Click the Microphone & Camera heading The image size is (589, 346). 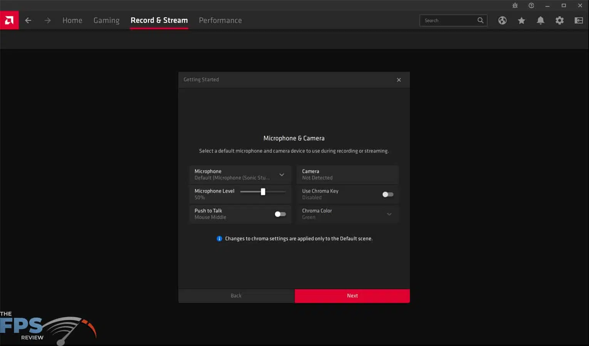point(294,138)
